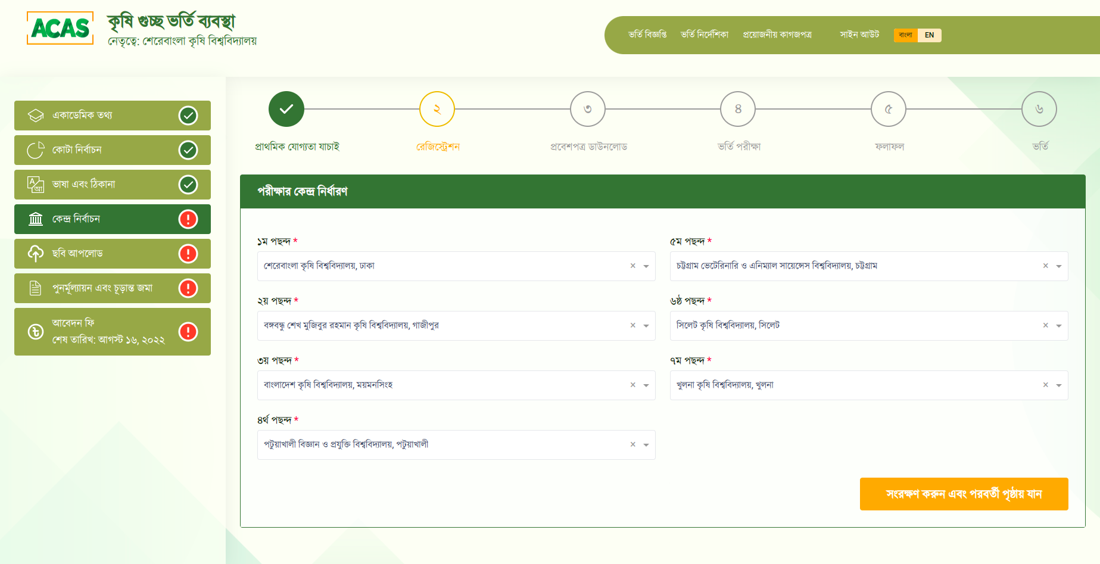This screenshot has height=564, width=1100.
Task: Open the ৭ম পছন্দ center select field
Action: click(x=869, y=385)
